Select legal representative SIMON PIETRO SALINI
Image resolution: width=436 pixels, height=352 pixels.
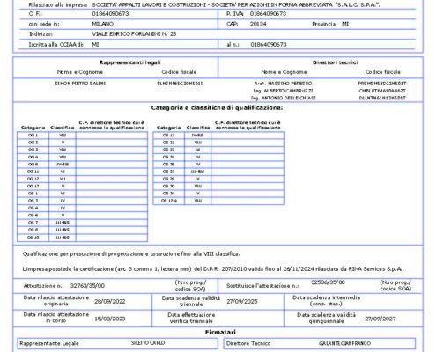click(80, 84)
